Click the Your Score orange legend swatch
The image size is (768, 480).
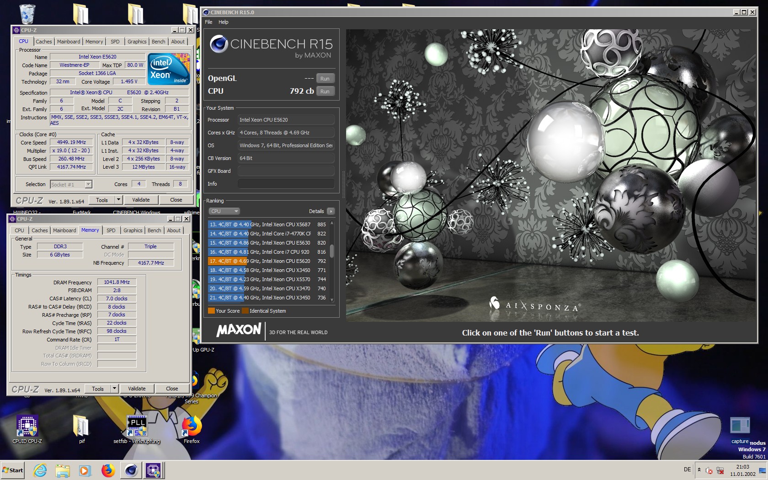[x=211, y=311]
